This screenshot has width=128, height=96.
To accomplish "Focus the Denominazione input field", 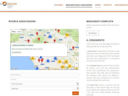I will 44,75.
